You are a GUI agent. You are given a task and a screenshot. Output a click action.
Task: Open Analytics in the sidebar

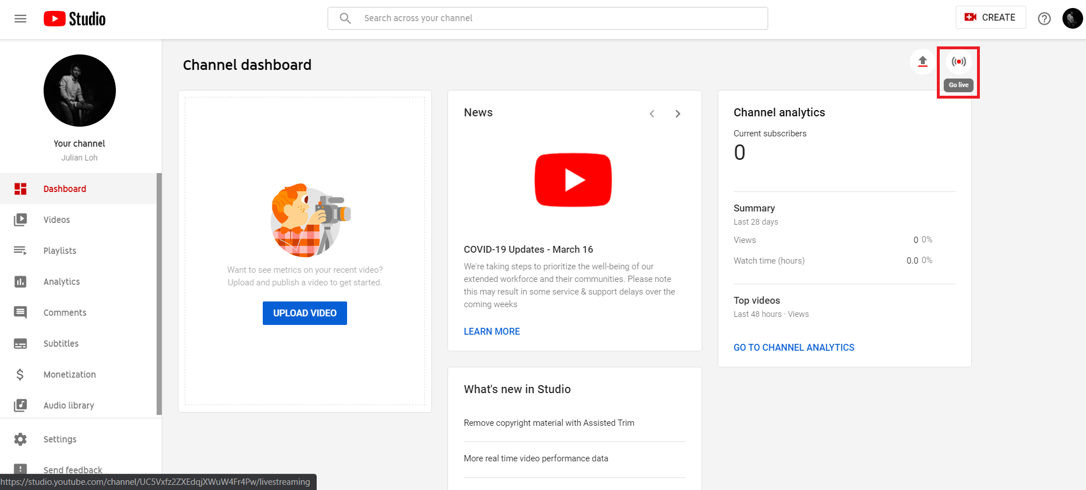coord(79,281)
